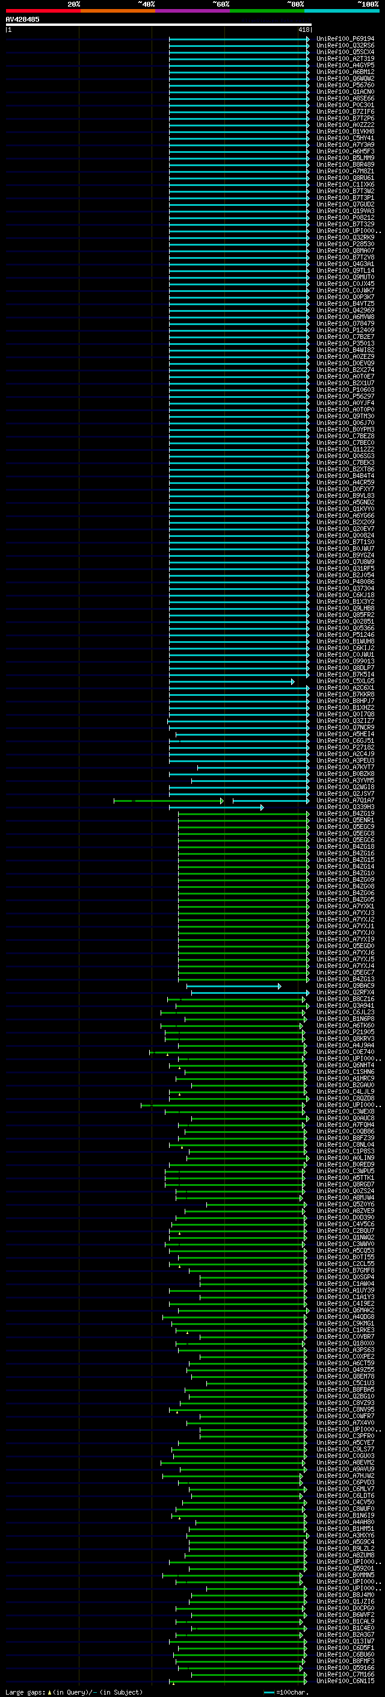Image resolution: width=385 pixels, height=1697 pixels.
Task: Select hit label UniRef100_B8R489
Action: (345, 165)
